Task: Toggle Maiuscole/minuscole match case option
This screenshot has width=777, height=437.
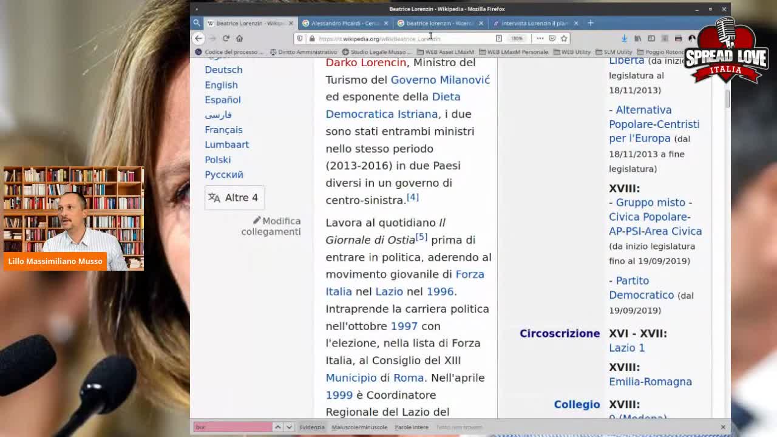Action: tap(359, 427)
